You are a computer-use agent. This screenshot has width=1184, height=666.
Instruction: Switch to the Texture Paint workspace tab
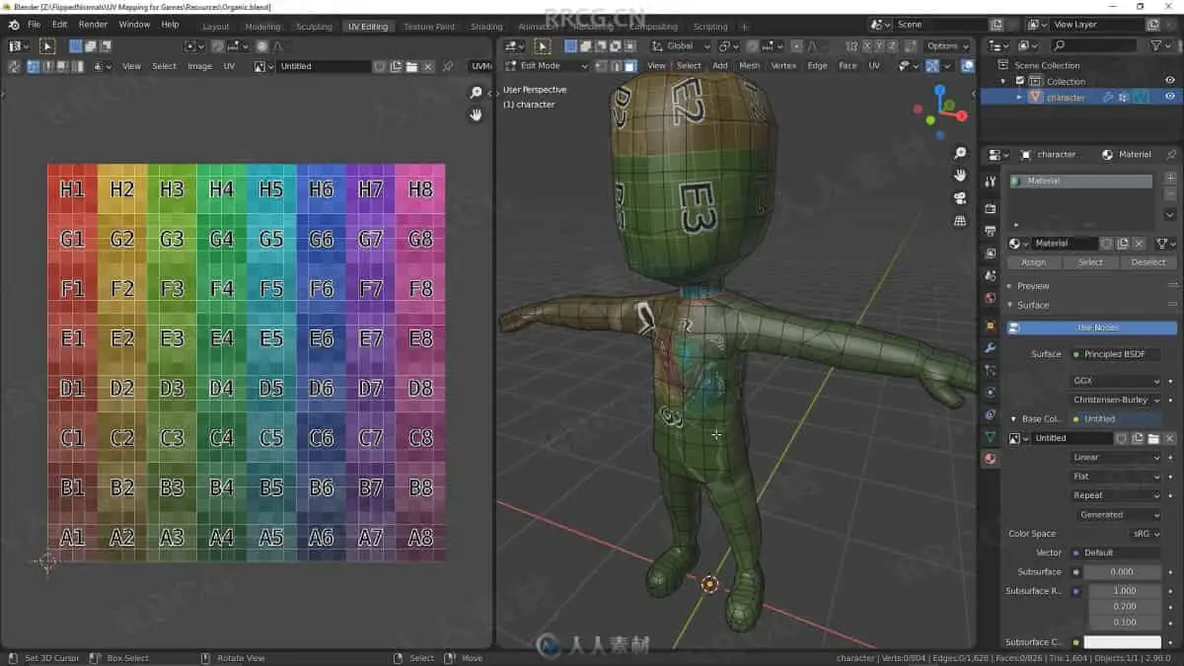[x=429, y=27]
